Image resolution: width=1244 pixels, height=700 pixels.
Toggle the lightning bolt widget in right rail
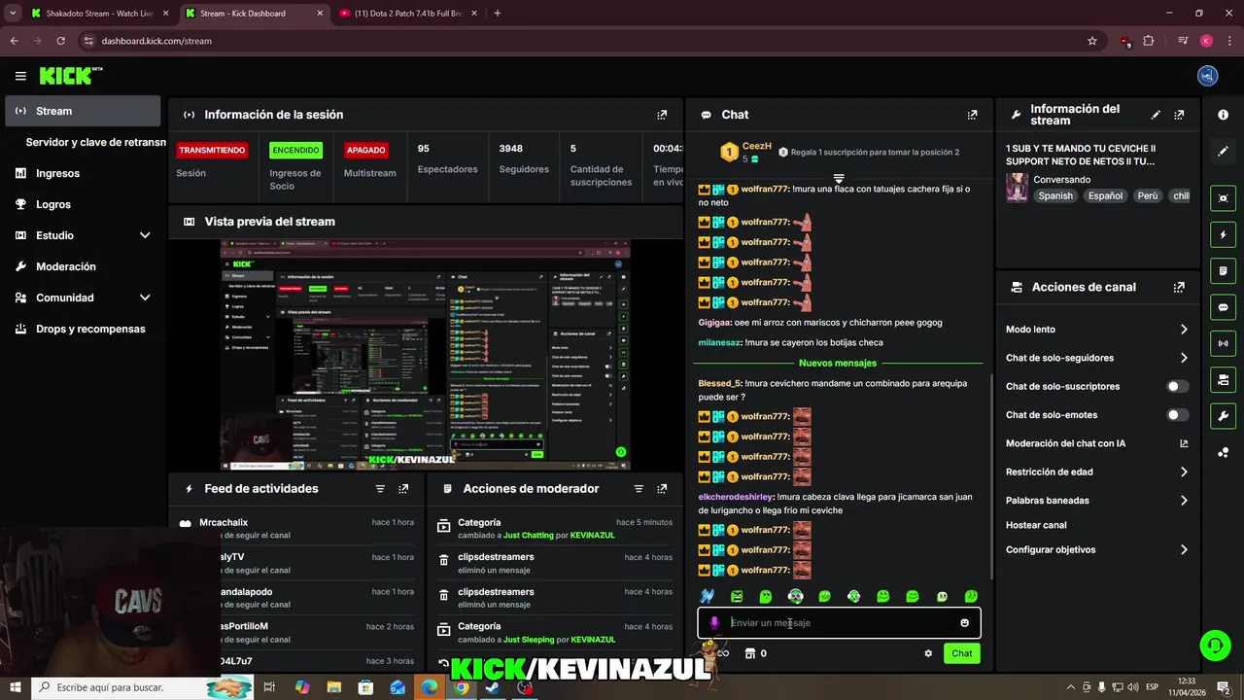tap(1223, 234)
